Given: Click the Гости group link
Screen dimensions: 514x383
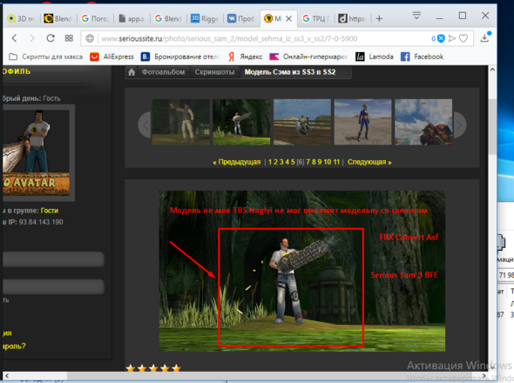Looking at the screenshot, I should coord(50,211).
